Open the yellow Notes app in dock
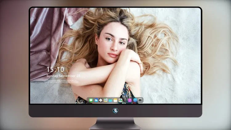The width and height of the screenshot is (231, 130). [x=115, y=100]
